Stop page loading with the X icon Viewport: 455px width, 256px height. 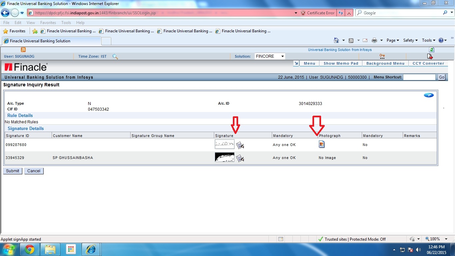[x=349, y=13]
